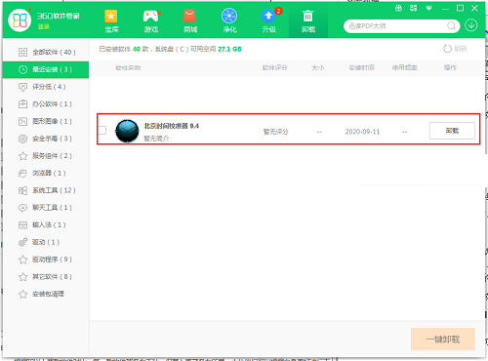Open the 升级 upgrade arrow icon
The image size is (488, 361).
point(268,16)
